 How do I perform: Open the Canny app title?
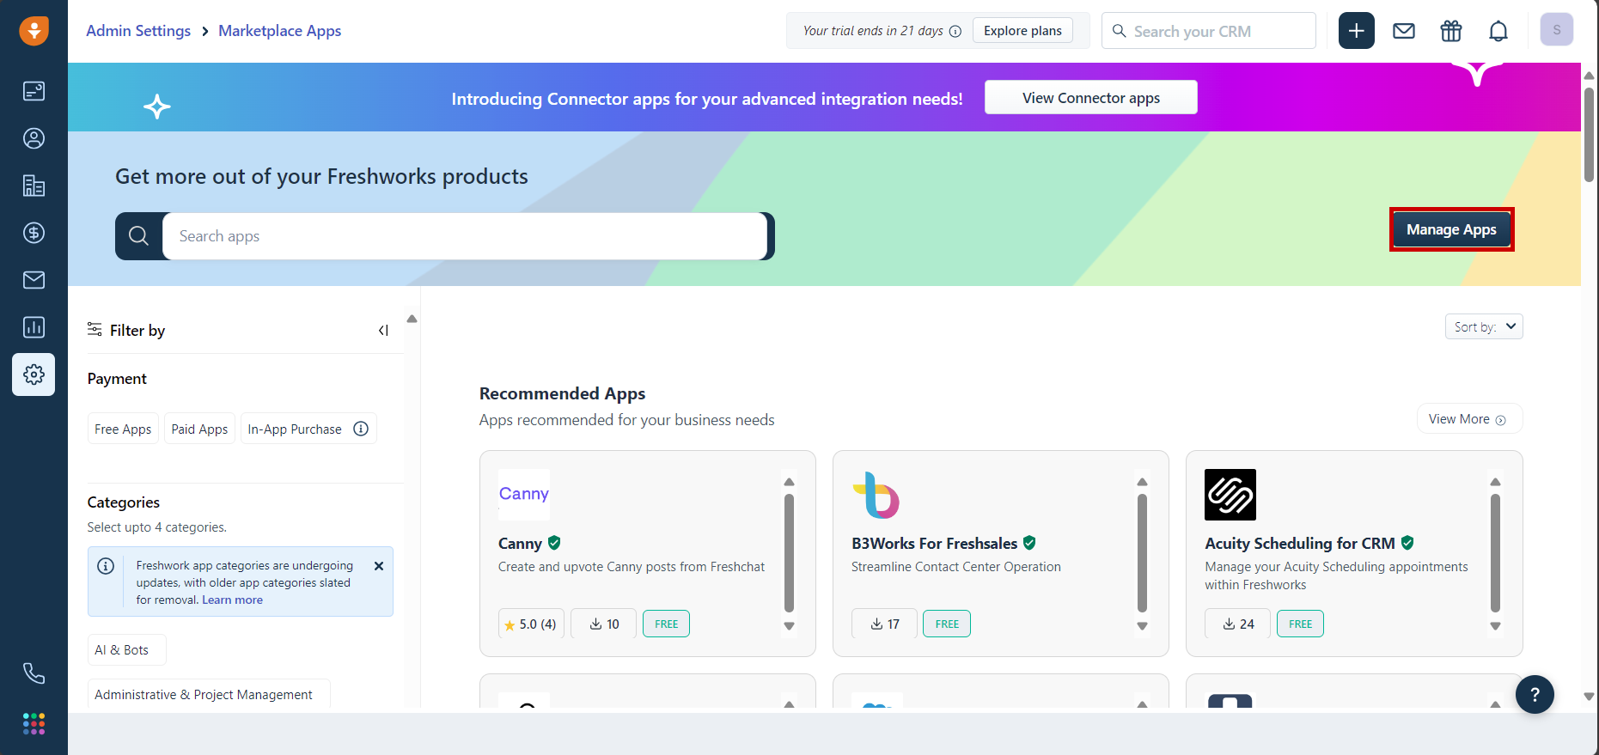pos(520,543)
